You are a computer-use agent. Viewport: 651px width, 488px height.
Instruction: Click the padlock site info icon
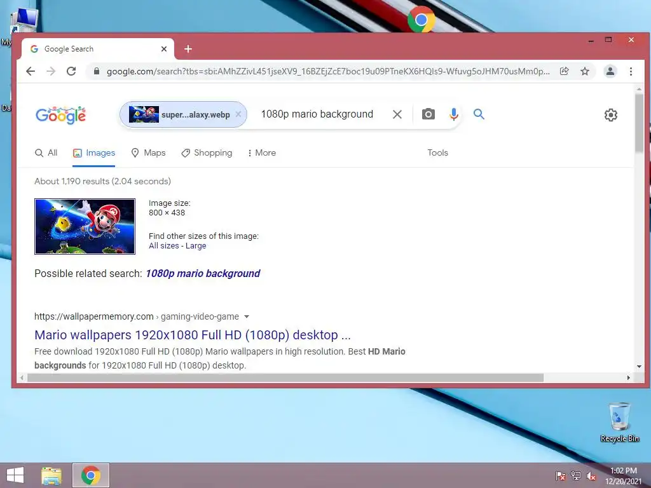click(97, 71)
